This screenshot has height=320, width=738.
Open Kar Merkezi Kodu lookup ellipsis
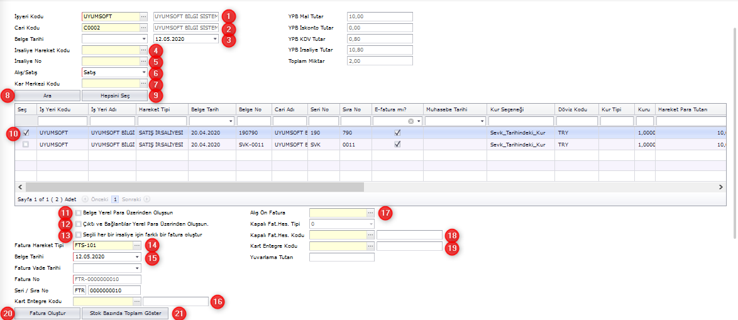pos(143,84)
